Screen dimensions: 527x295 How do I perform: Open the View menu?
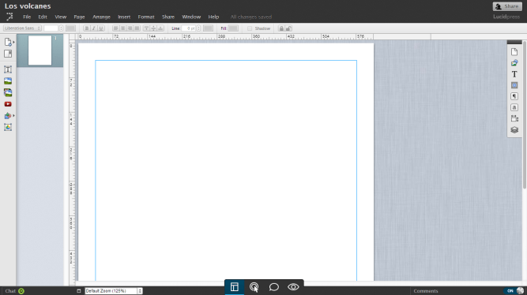61,17
